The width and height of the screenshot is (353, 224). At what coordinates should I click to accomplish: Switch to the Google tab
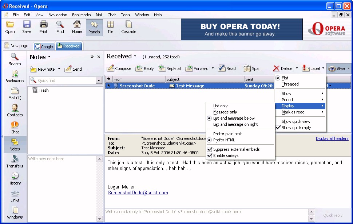coord(44,46)
